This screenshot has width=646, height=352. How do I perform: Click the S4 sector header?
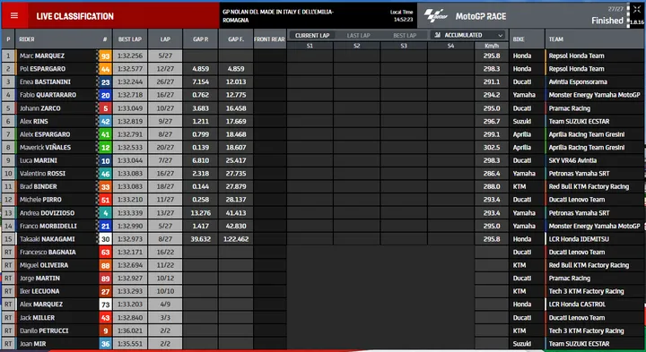[x=450, y=46]
